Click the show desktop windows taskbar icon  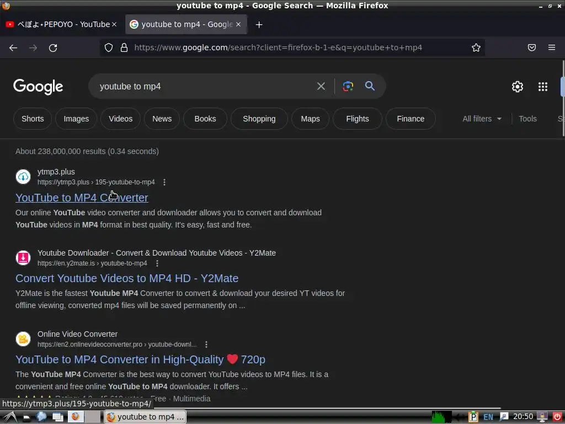57,417
